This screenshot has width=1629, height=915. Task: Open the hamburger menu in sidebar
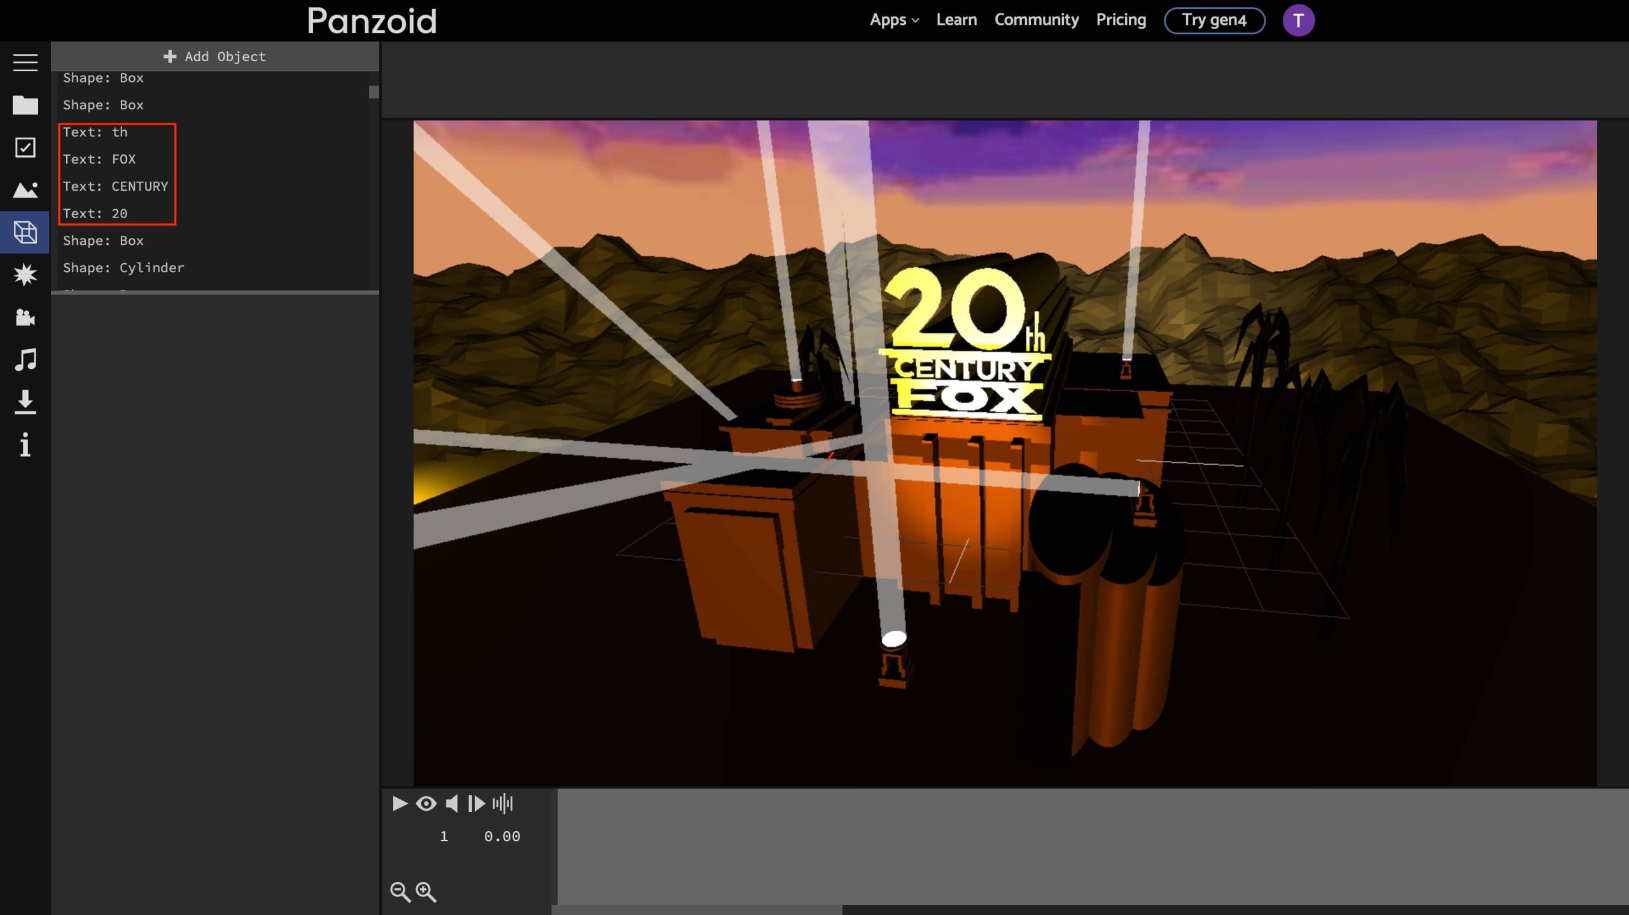point(25,62)
